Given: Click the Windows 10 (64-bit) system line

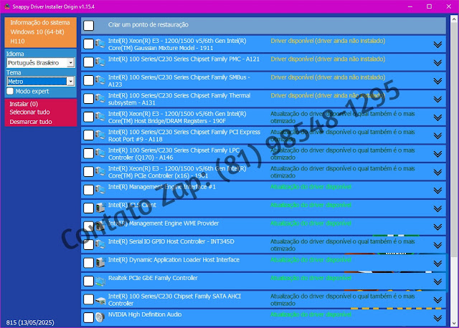Looking at the screenshot, I should [x=37, y=32].
